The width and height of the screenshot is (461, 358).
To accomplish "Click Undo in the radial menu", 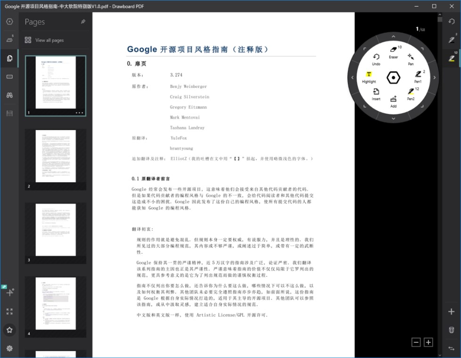I will point(376,59).
